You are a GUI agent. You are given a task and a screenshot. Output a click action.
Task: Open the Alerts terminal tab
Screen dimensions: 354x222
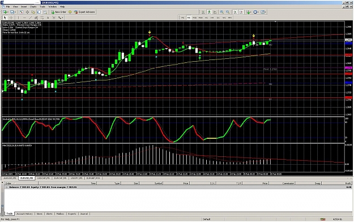click(49, 214)
